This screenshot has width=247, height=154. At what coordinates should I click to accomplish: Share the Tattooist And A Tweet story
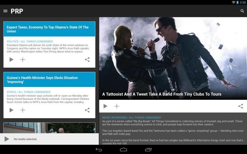(x=241, y=106)
